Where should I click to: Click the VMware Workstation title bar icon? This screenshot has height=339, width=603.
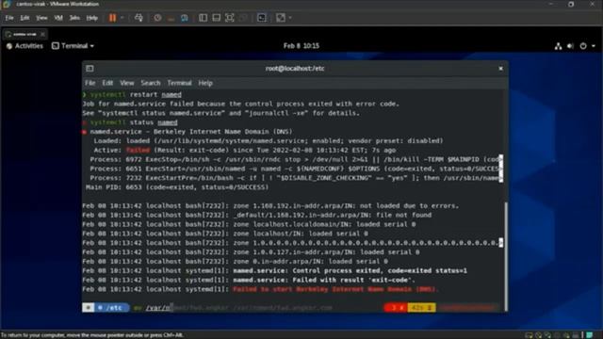7,4
